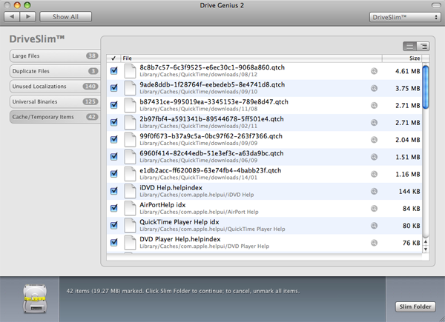445x322 pixels.
Task: Click the hard drive with tape measure icon
Action: point(35,299)
